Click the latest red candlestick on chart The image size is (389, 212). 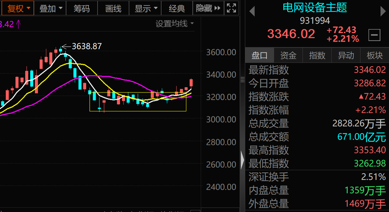pos(191,83)
